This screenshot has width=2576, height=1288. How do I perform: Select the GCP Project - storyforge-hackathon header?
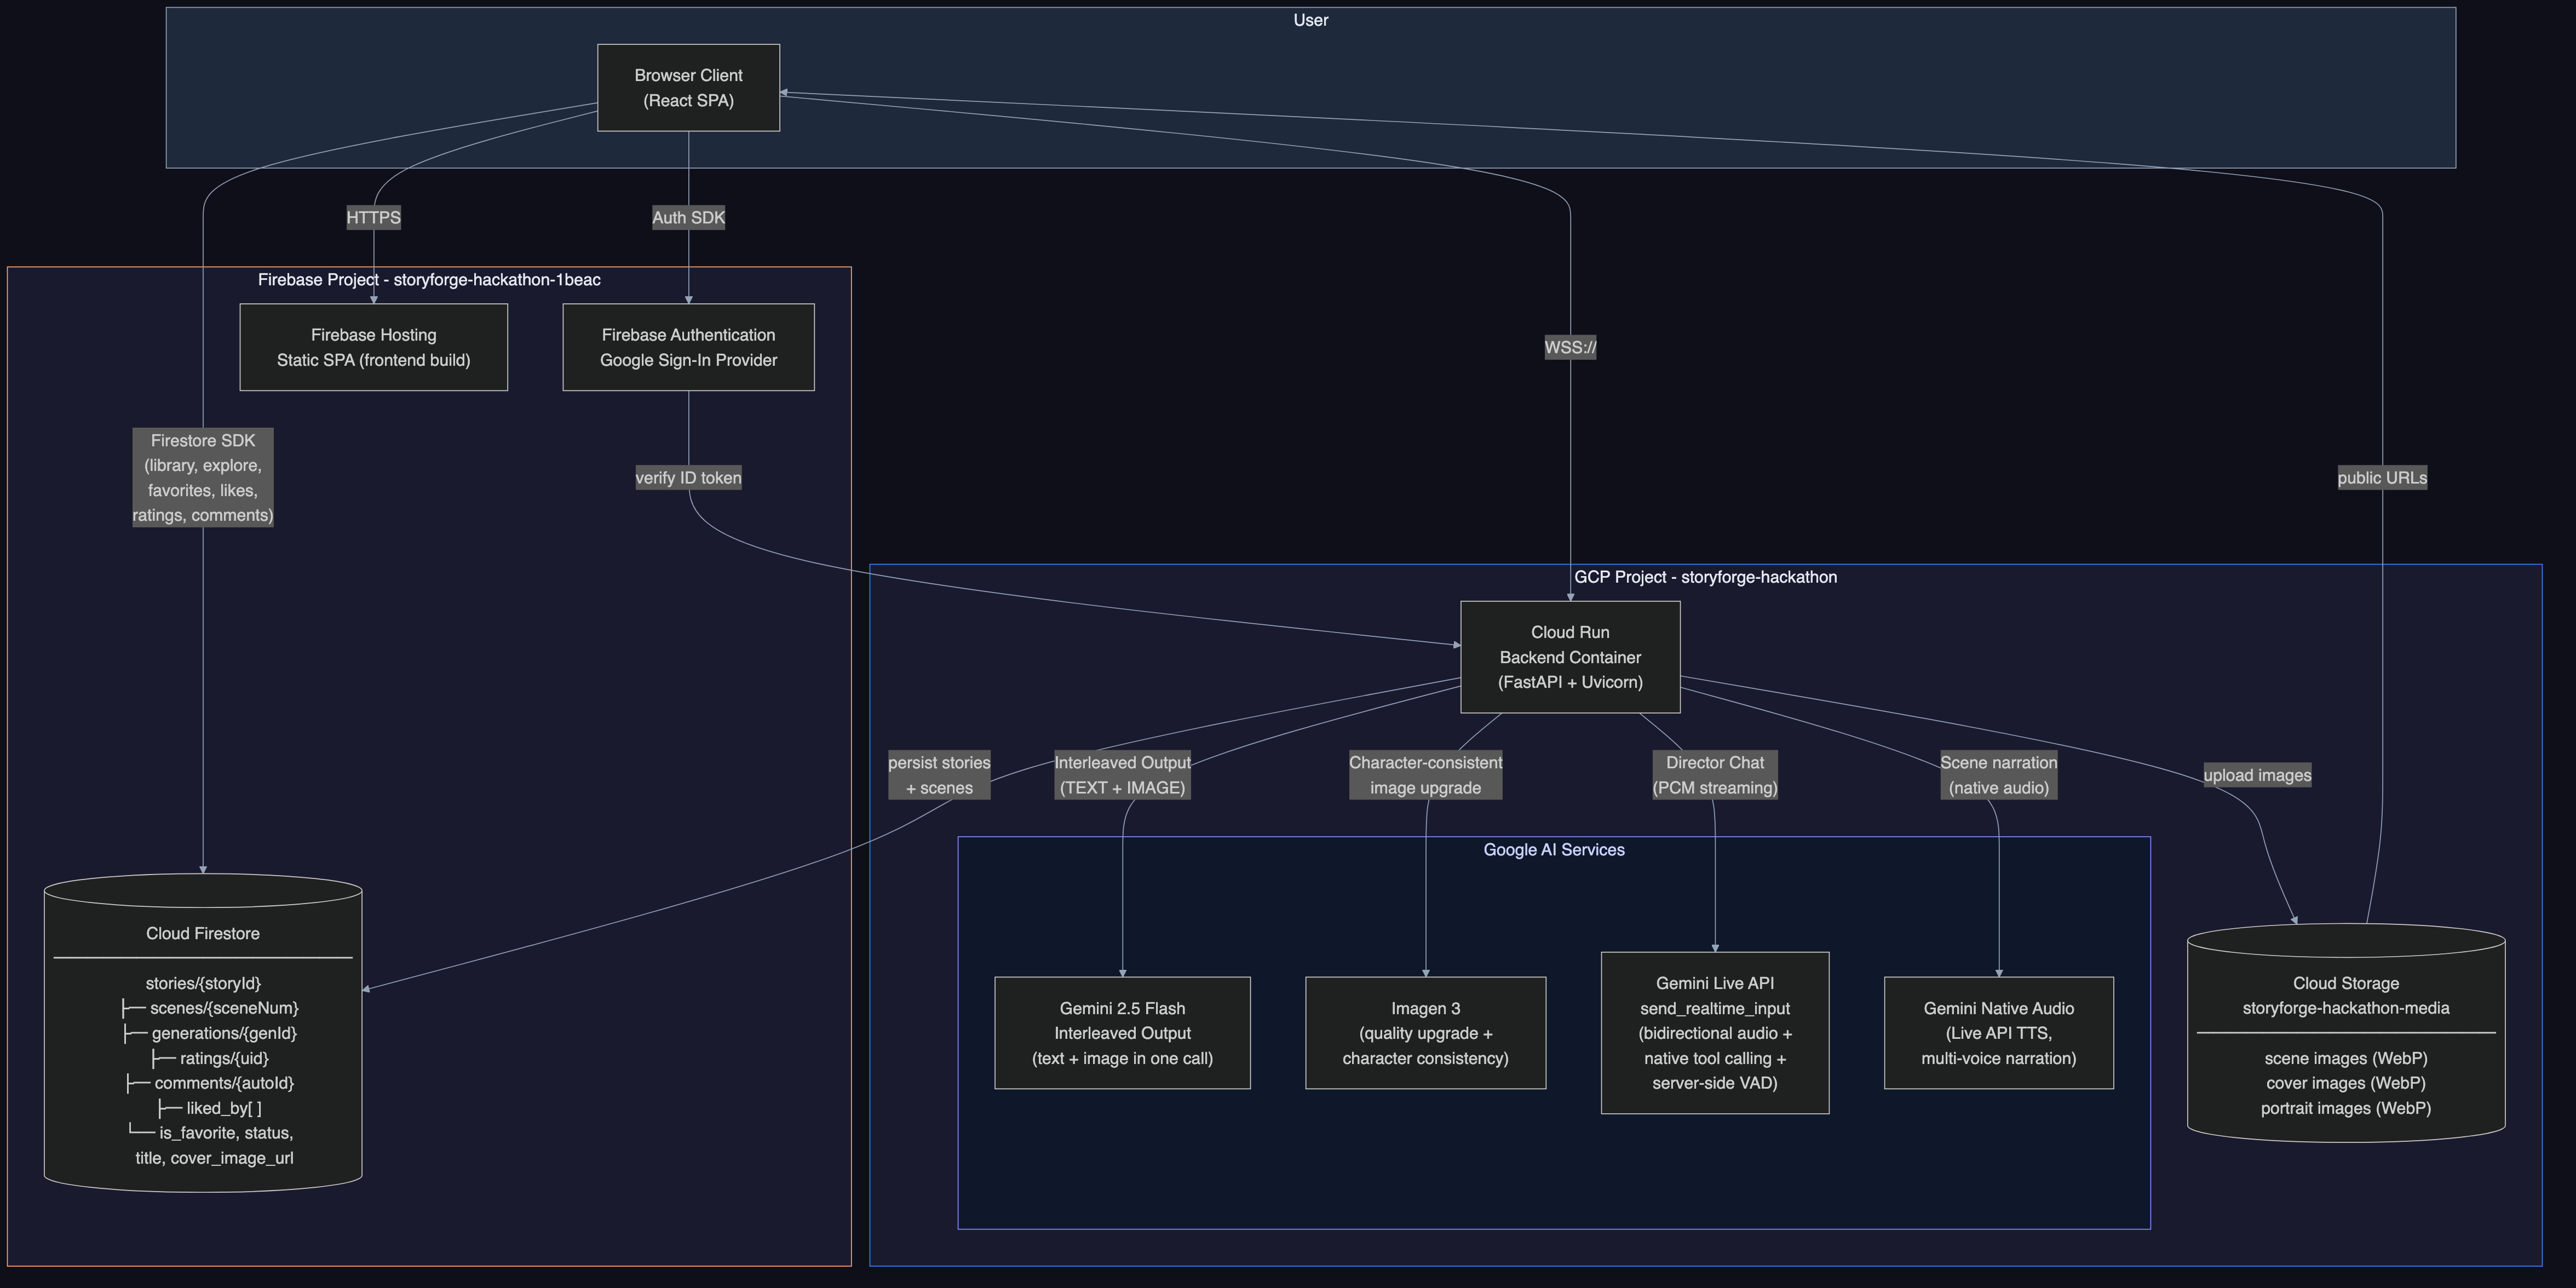1705,577
